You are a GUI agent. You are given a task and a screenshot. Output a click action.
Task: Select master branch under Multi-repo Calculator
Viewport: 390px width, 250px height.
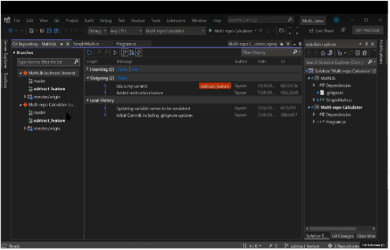(39, 113)
